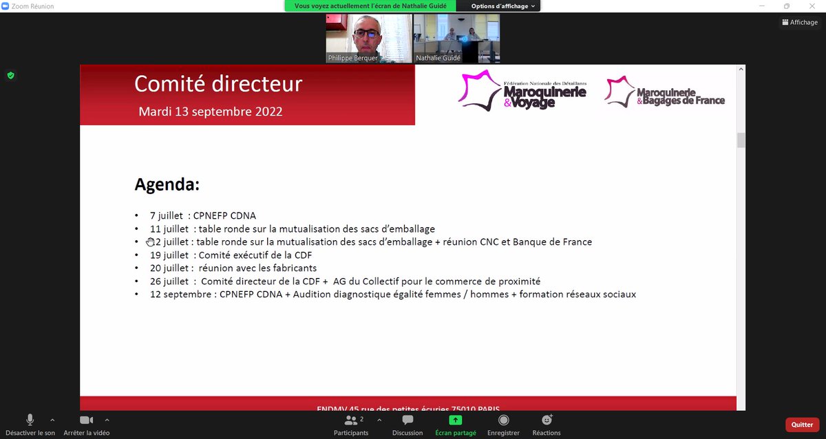Open the Affichage view options

tap(800, 22)
